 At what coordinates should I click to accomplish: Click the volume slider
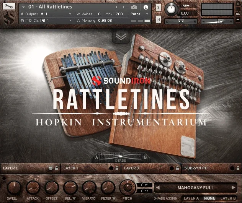tap(217, 21)
